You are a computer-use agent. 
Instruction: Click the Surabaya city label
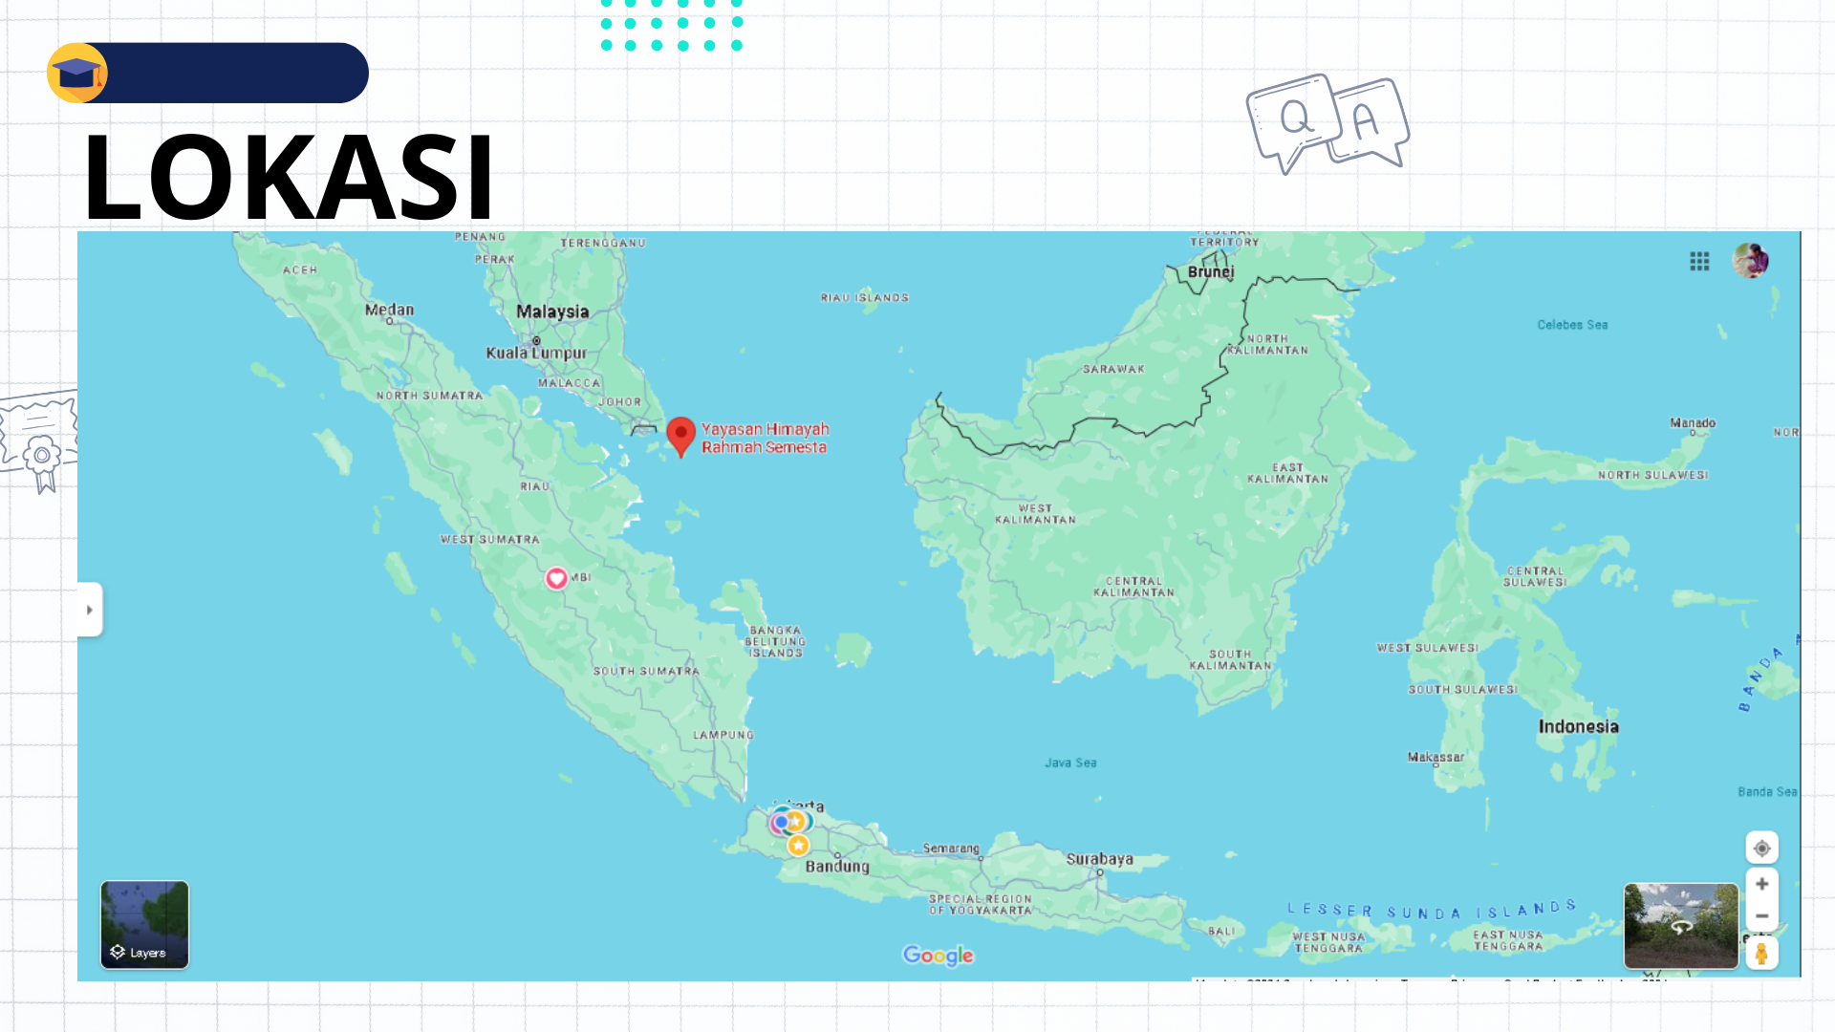1099,859
